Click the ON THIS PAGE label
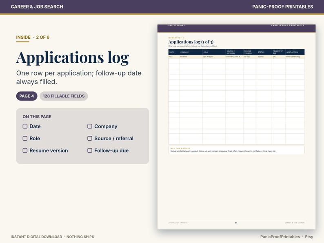The width and height of the screenshot is (324, 243). [37, 117]
